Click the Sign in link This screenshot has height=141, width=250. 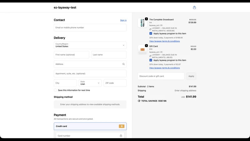tap(123, 20)
